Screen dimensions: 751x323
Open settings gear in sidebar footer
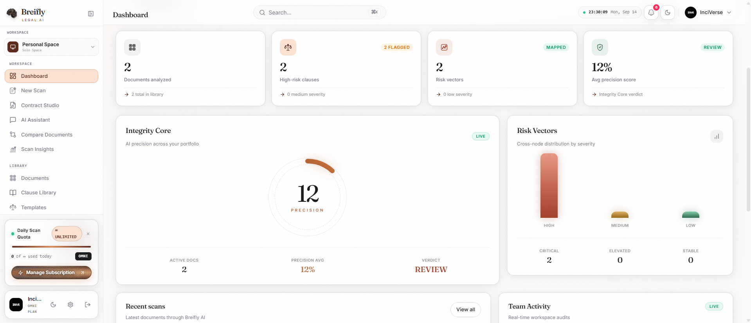coord(70,305)
